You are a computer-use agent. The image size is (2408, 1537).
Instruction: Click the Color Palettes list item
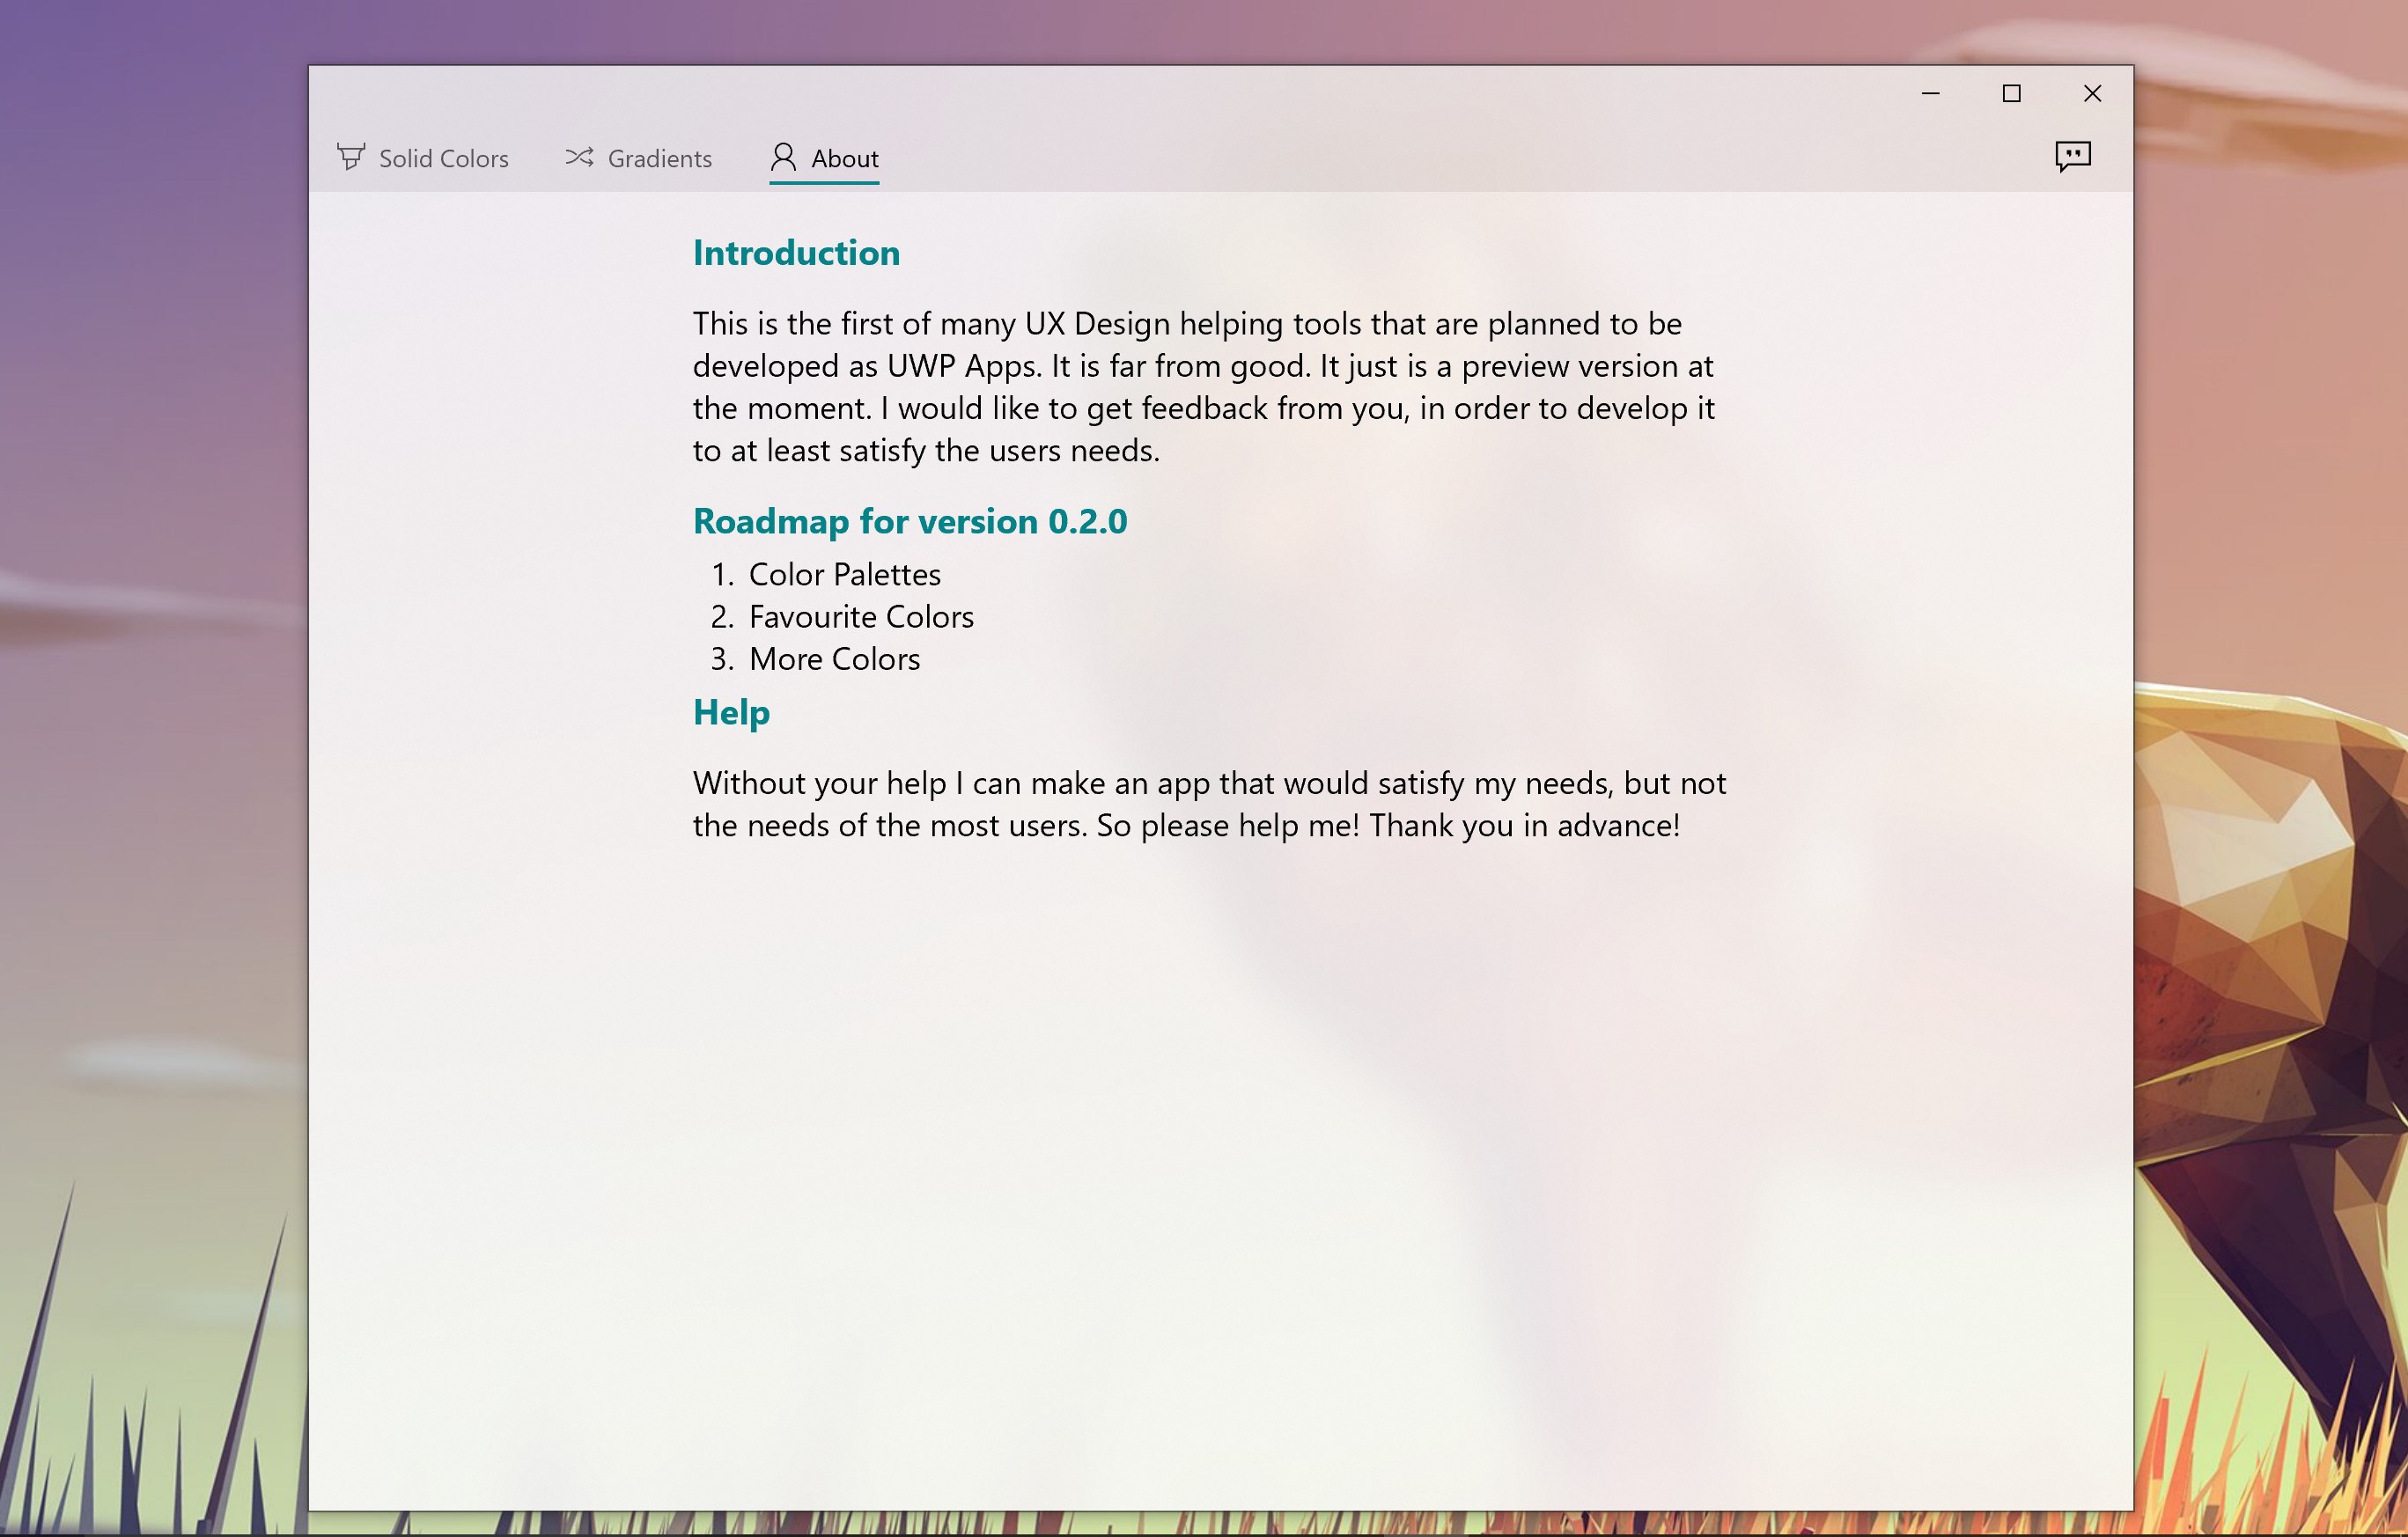point(844,575)
